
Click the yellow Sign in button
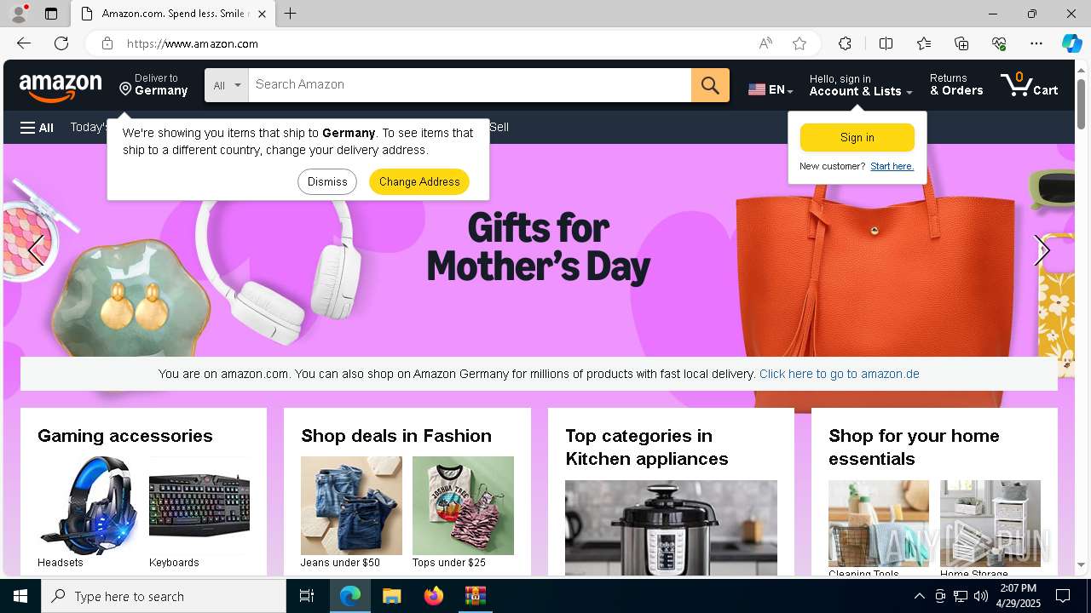coord(857,137)
